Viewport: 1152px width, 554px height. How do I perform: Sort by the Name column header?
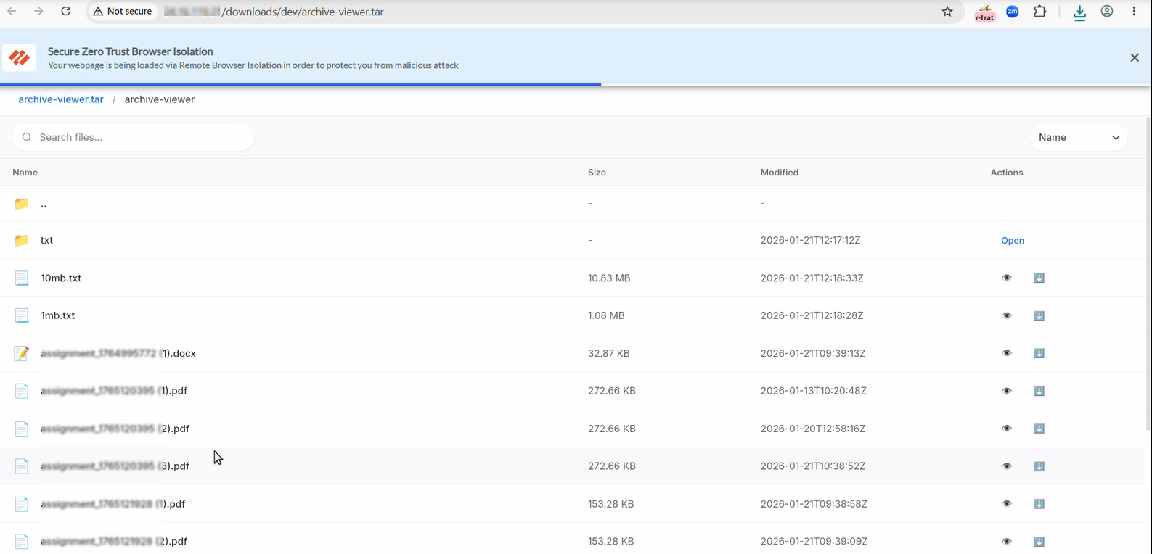(25, 173)
